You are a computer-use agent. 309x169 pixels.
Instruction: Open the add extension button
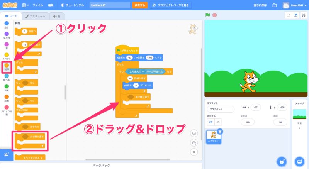pyautogui.click(x=7, y=154)
